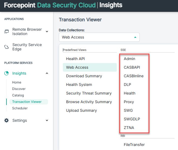Go to Insights Home page

17,82
